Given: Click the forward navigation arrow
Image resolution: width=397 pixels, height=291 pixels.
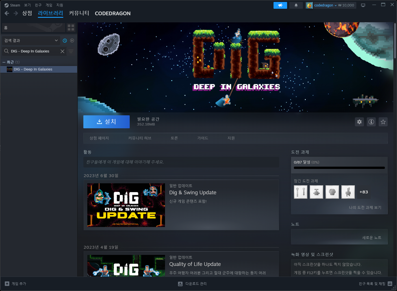Looking at the screenshot, I should tap(16, 13).
